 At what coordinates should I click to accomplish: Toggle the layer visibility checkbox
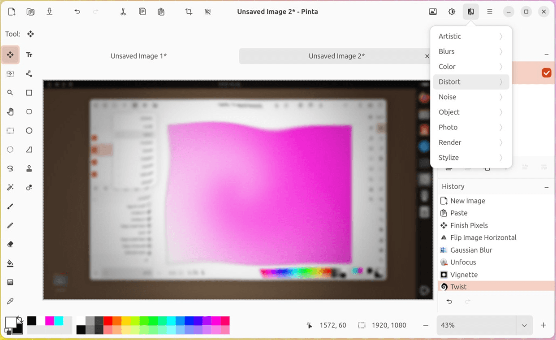pyautogui.click(x=546, y=73)
